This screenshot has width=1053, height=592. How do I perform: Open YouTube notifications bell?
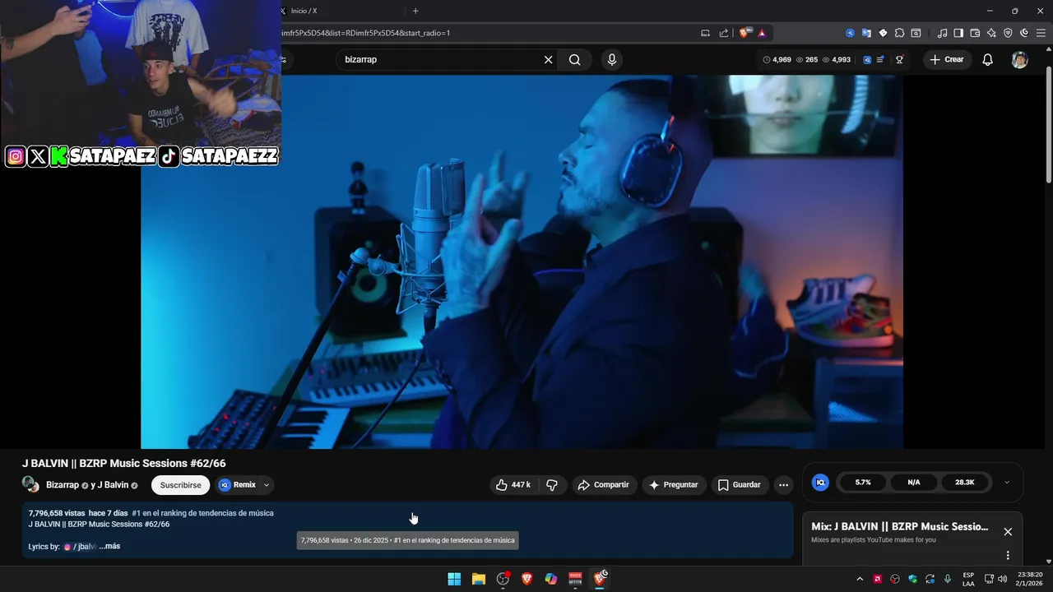tap(987, 59)
